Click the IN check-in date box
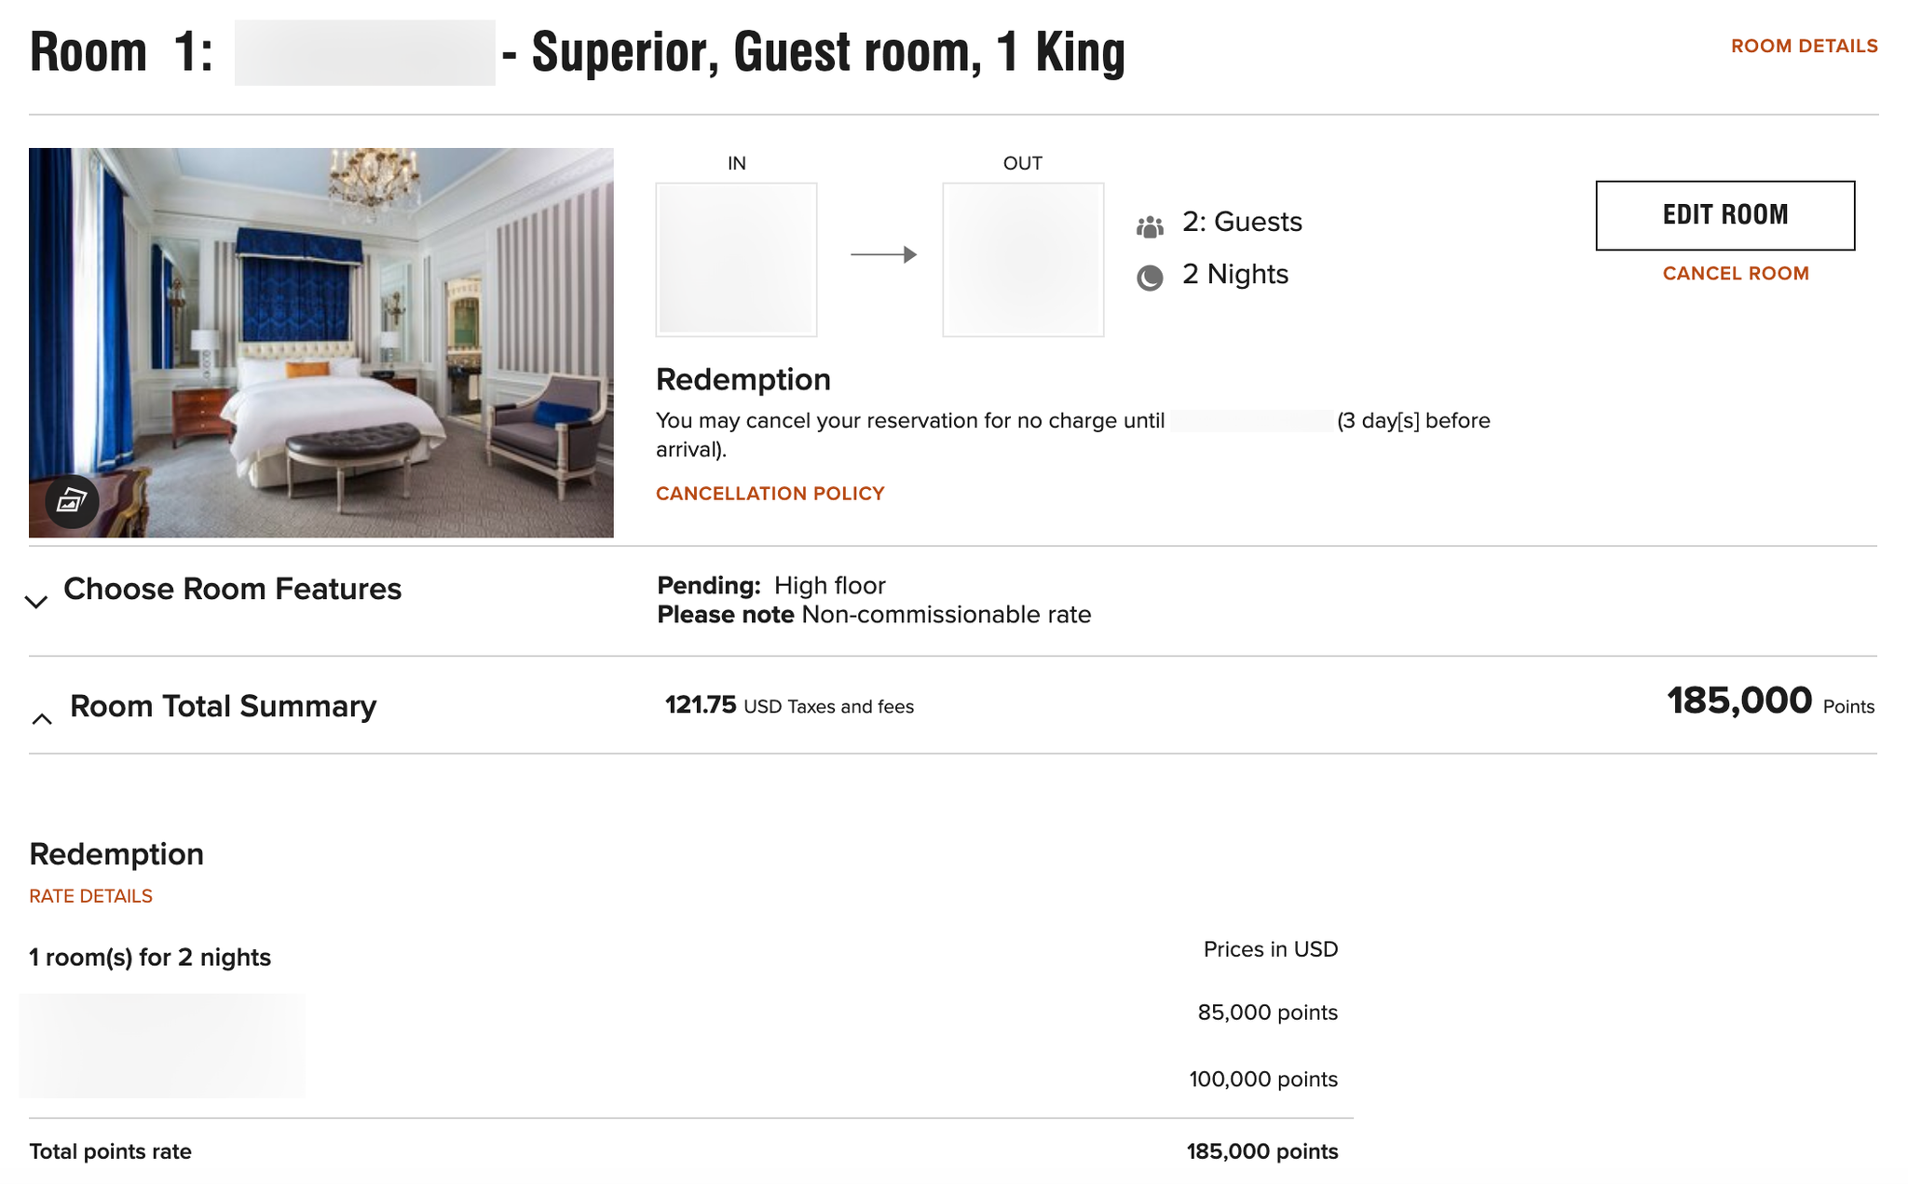The width and height of the screenshot is (1908, 1184). (736, 258)
